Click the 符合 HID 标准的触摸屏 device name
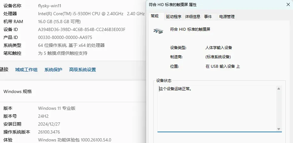Screen dimensions: 293x143 (190, 29)
